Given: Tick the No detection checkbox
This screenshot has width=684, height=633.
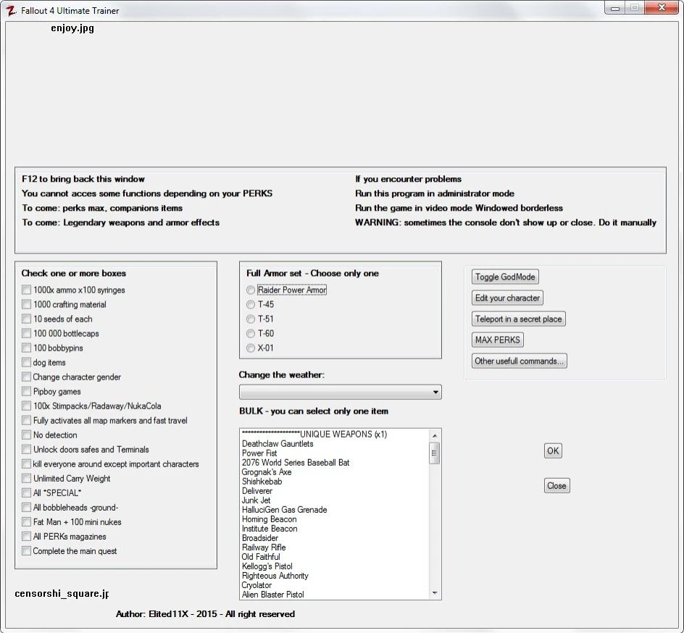Looking at the screenshot, I should [x=27, y=435].
